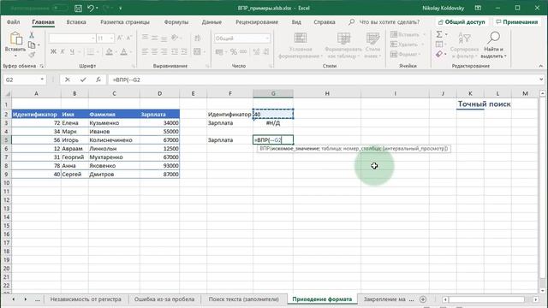
Task: Click the Примечания comments button
Action: pyautogui.click(x=517, y=22)
